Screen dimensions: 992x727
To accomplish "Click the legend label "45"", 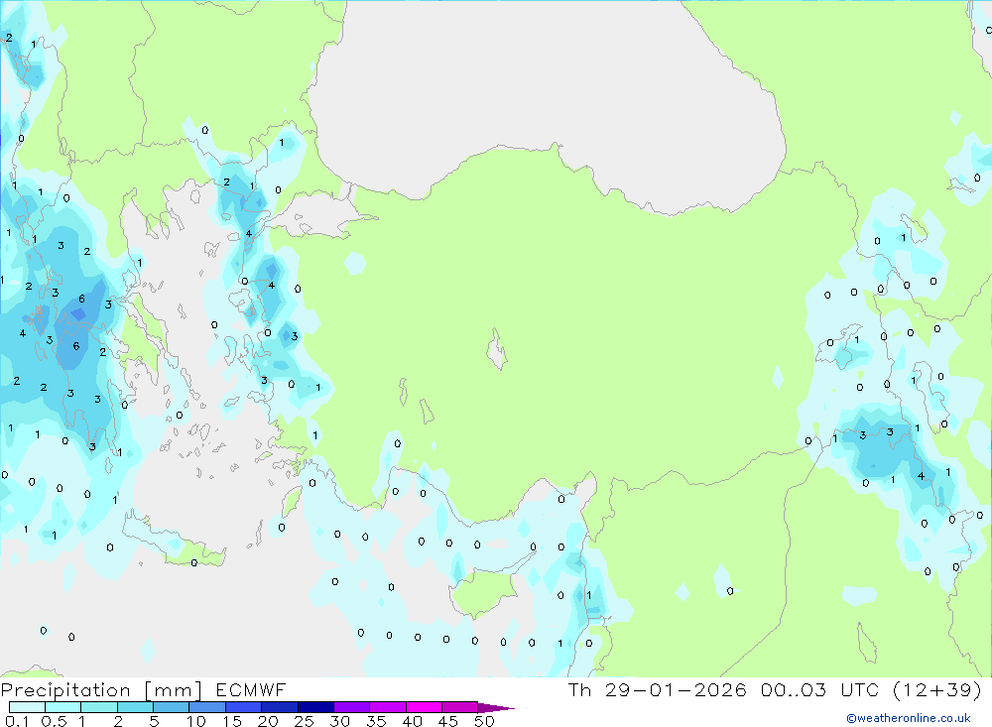I will click(448, 721).
